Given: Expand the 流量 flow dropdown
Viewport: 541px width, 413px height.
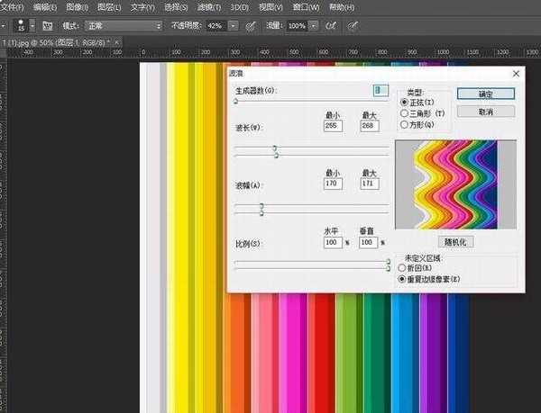Looking at the screenshot, I should 307,26.
